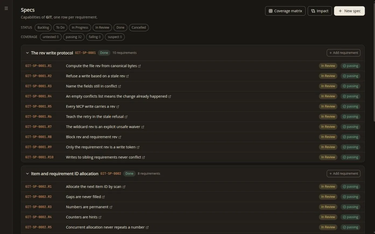
Task: Change In Review status of GIT-SP-0002.R1
Action: pos(328,187)
